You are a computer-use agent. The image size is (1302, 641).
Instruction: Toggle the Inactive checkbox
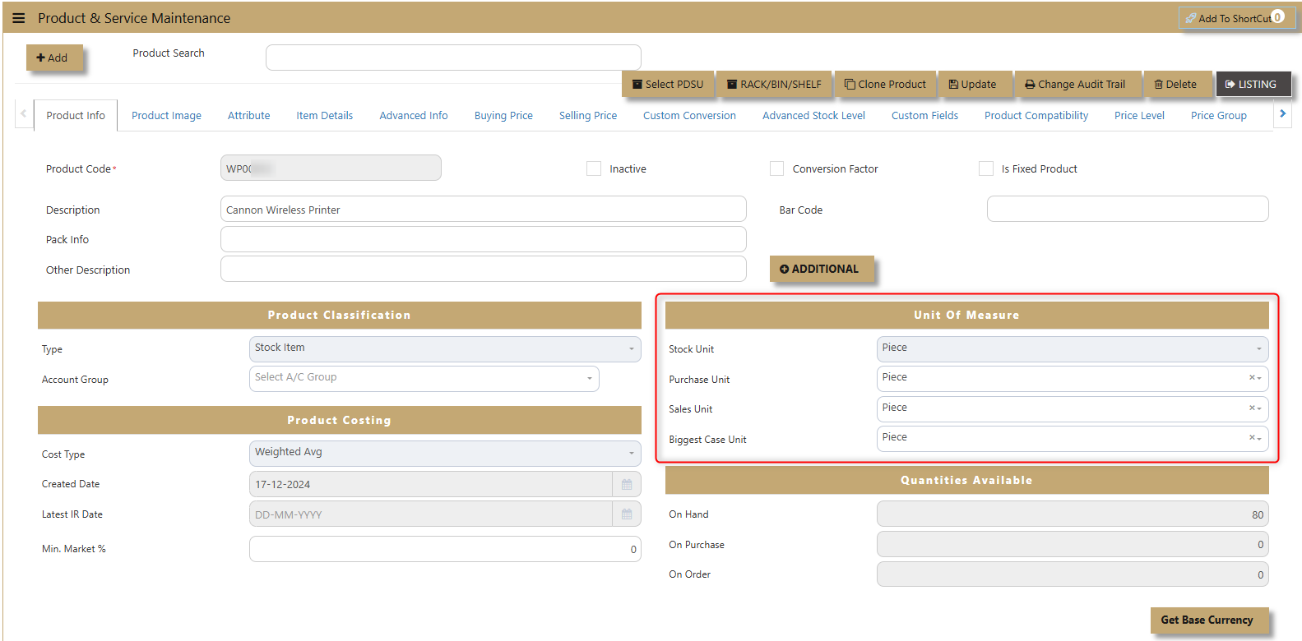594,168
